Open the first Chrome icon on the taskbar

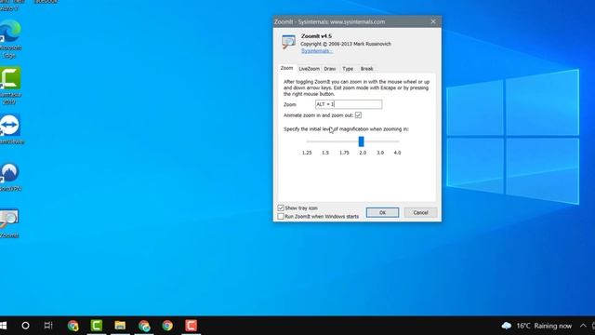pyautogui.click(x=73, y=326)
